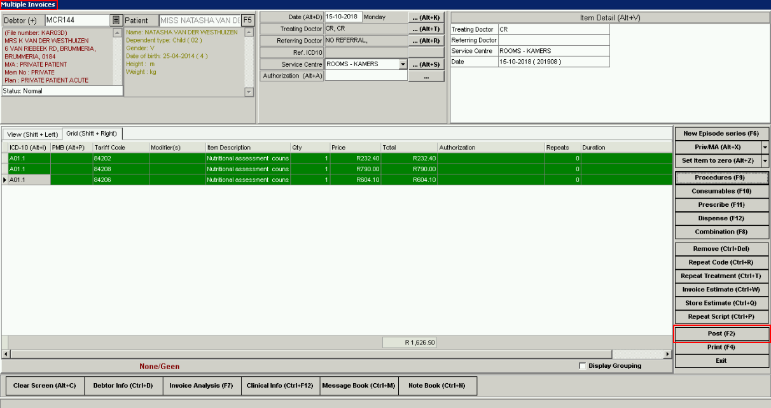Switch to the View (Shift + Left) tab
Screen dimensions: 771x408
coord(32,134)
